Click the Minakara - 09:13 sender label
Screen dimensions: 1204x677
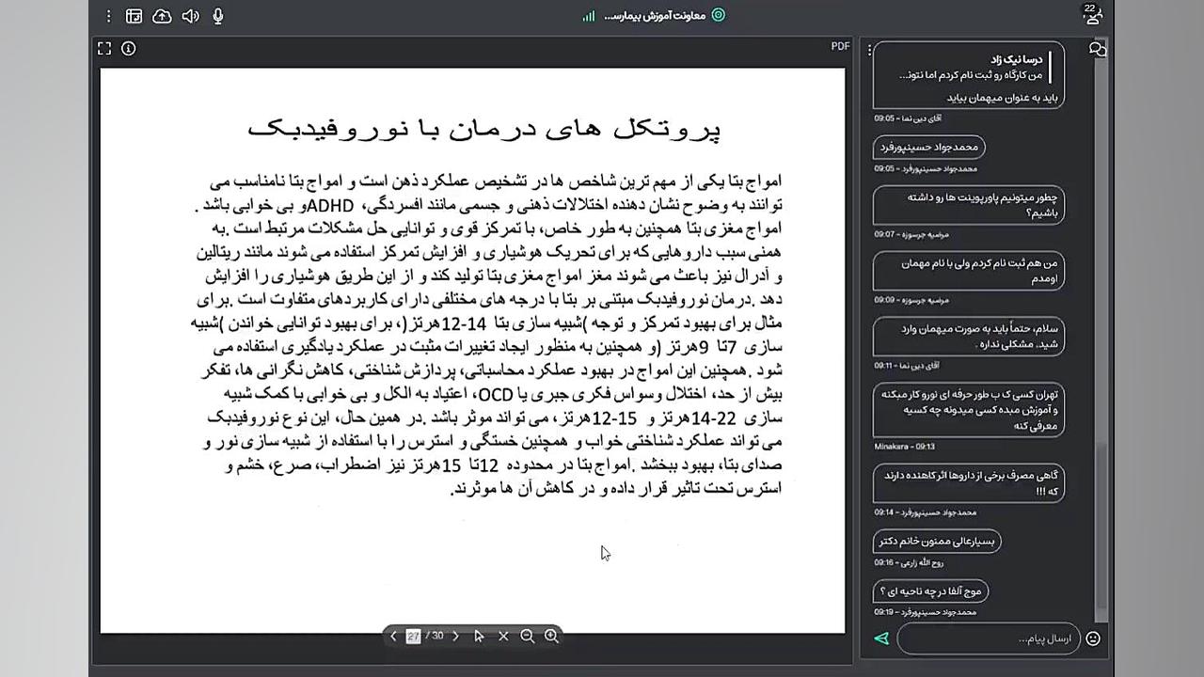pos(905,447)
